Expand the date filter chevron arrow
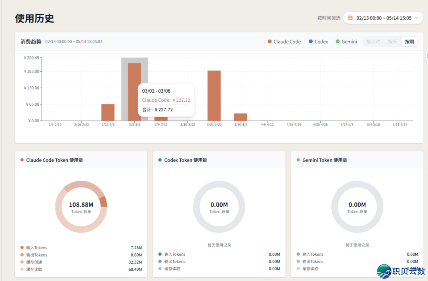 coord(417,18)
